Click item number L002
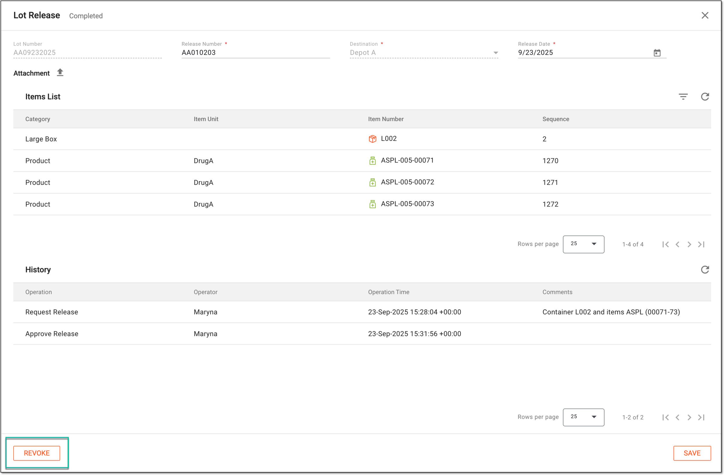Image resolution: width=724 pixels, height=475 pixels. (x=389, y=139)
